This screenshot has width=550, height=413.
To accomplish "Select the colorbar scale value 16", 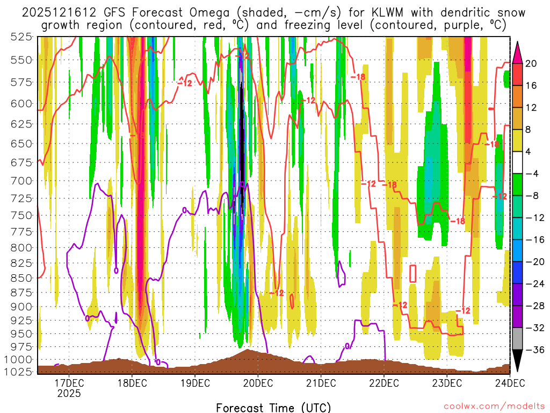I will tap(531, 86).
